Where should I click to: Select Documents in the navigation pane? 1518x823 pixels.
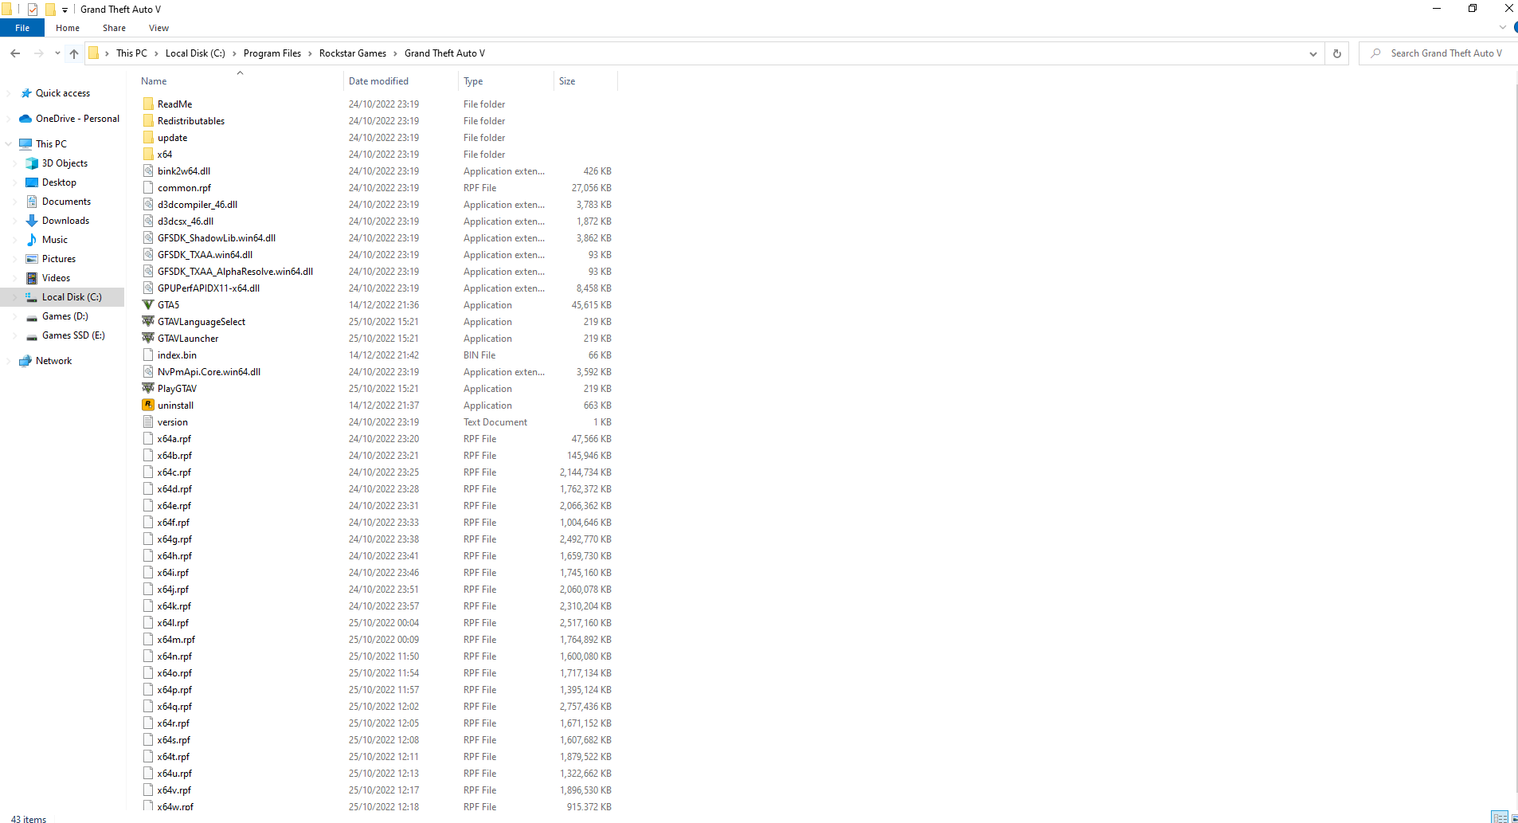(x=66, y=202)
